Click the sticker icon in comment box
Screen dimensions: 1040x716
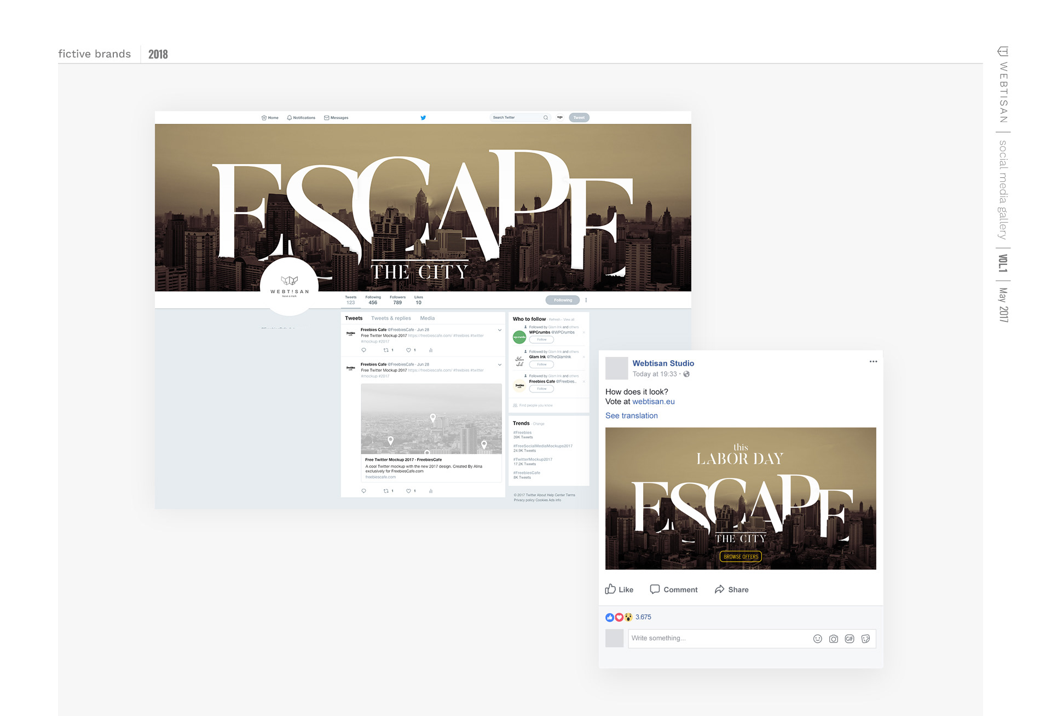coord(865,639)
